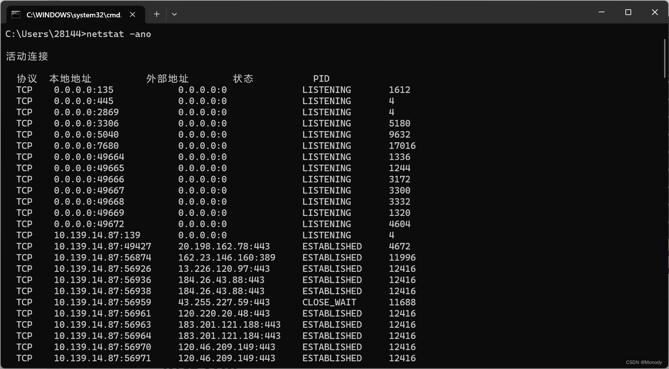Screen dimensions: 669x369
Task: Click foreign address 13.226.120.97:443
Action: [x=224, y=269]
